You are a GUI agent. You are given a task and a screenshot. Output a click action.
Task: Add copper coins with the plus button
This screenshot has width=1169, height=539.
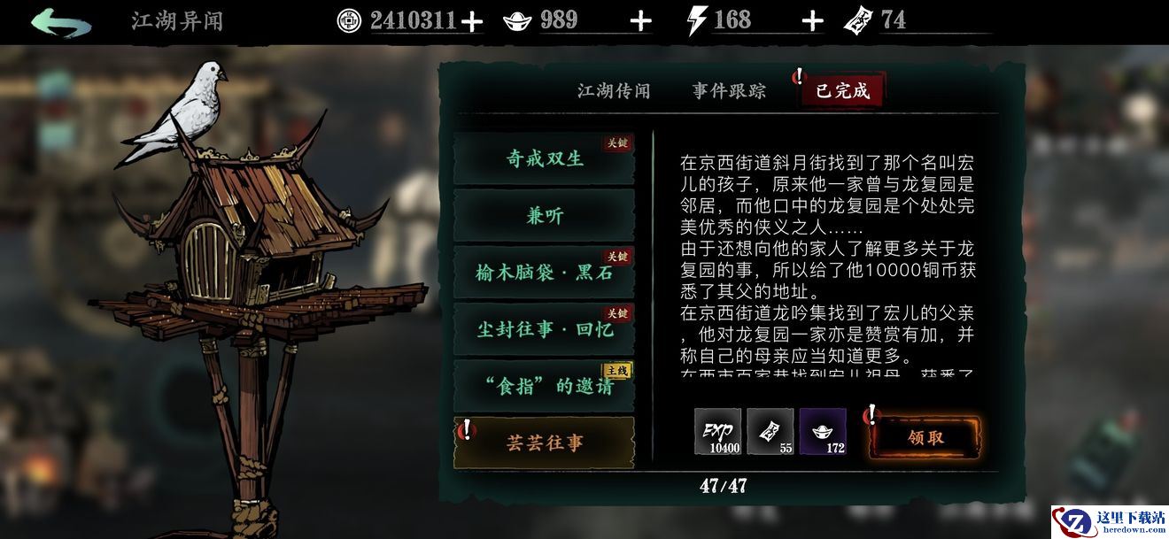(x=473, y=21)
